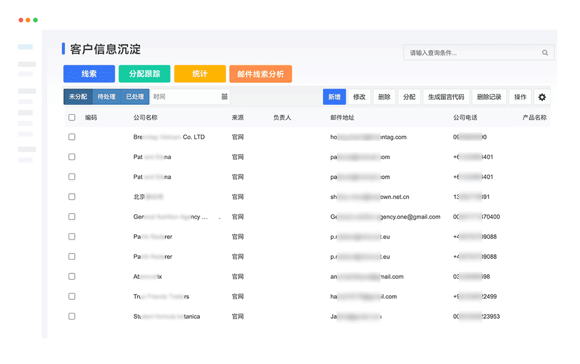Click the 生成留言代码 button
This screenshot has width=580, height=364.
pos(446,97)
